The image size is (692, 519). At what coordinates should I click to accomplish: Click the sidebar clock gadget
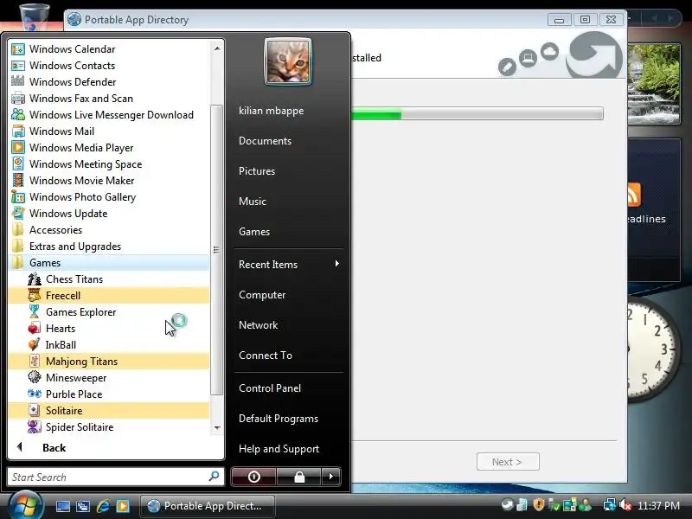(x=654, y=350)
